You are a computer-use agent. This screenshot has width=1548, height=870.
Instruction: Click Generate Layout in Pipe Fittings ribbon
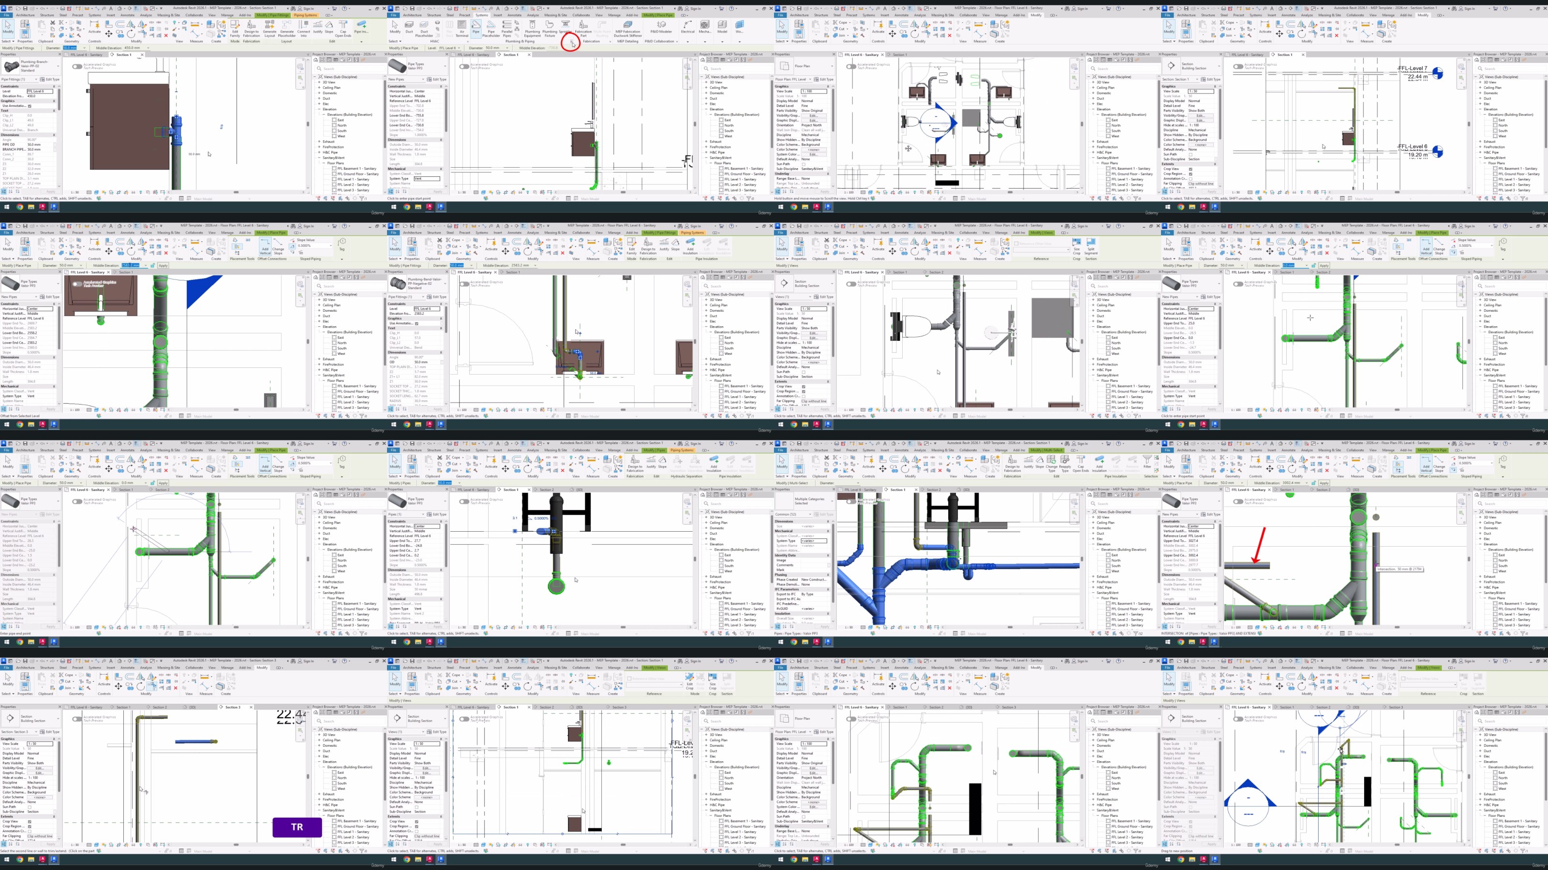tap(269, 28)
